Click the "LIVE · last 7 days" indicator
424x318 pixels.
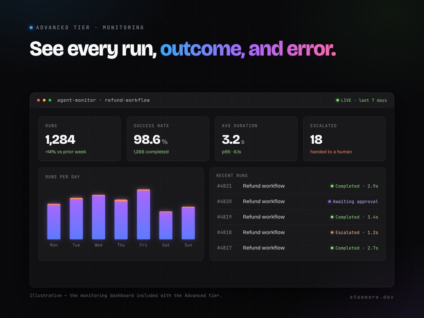tap(361, 100)
